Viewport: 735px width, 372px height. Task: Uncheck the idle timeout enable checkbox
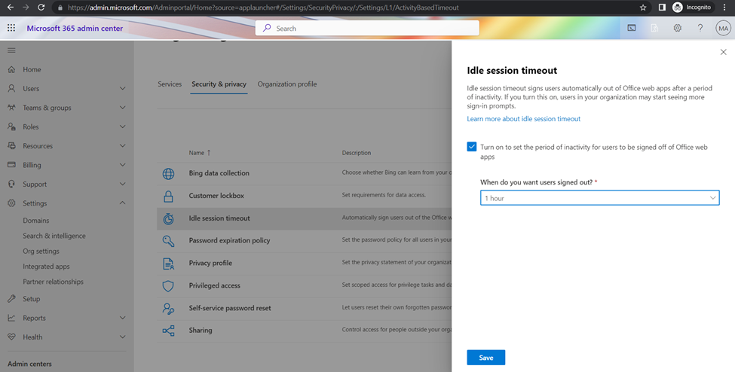[x=472, y=147]
